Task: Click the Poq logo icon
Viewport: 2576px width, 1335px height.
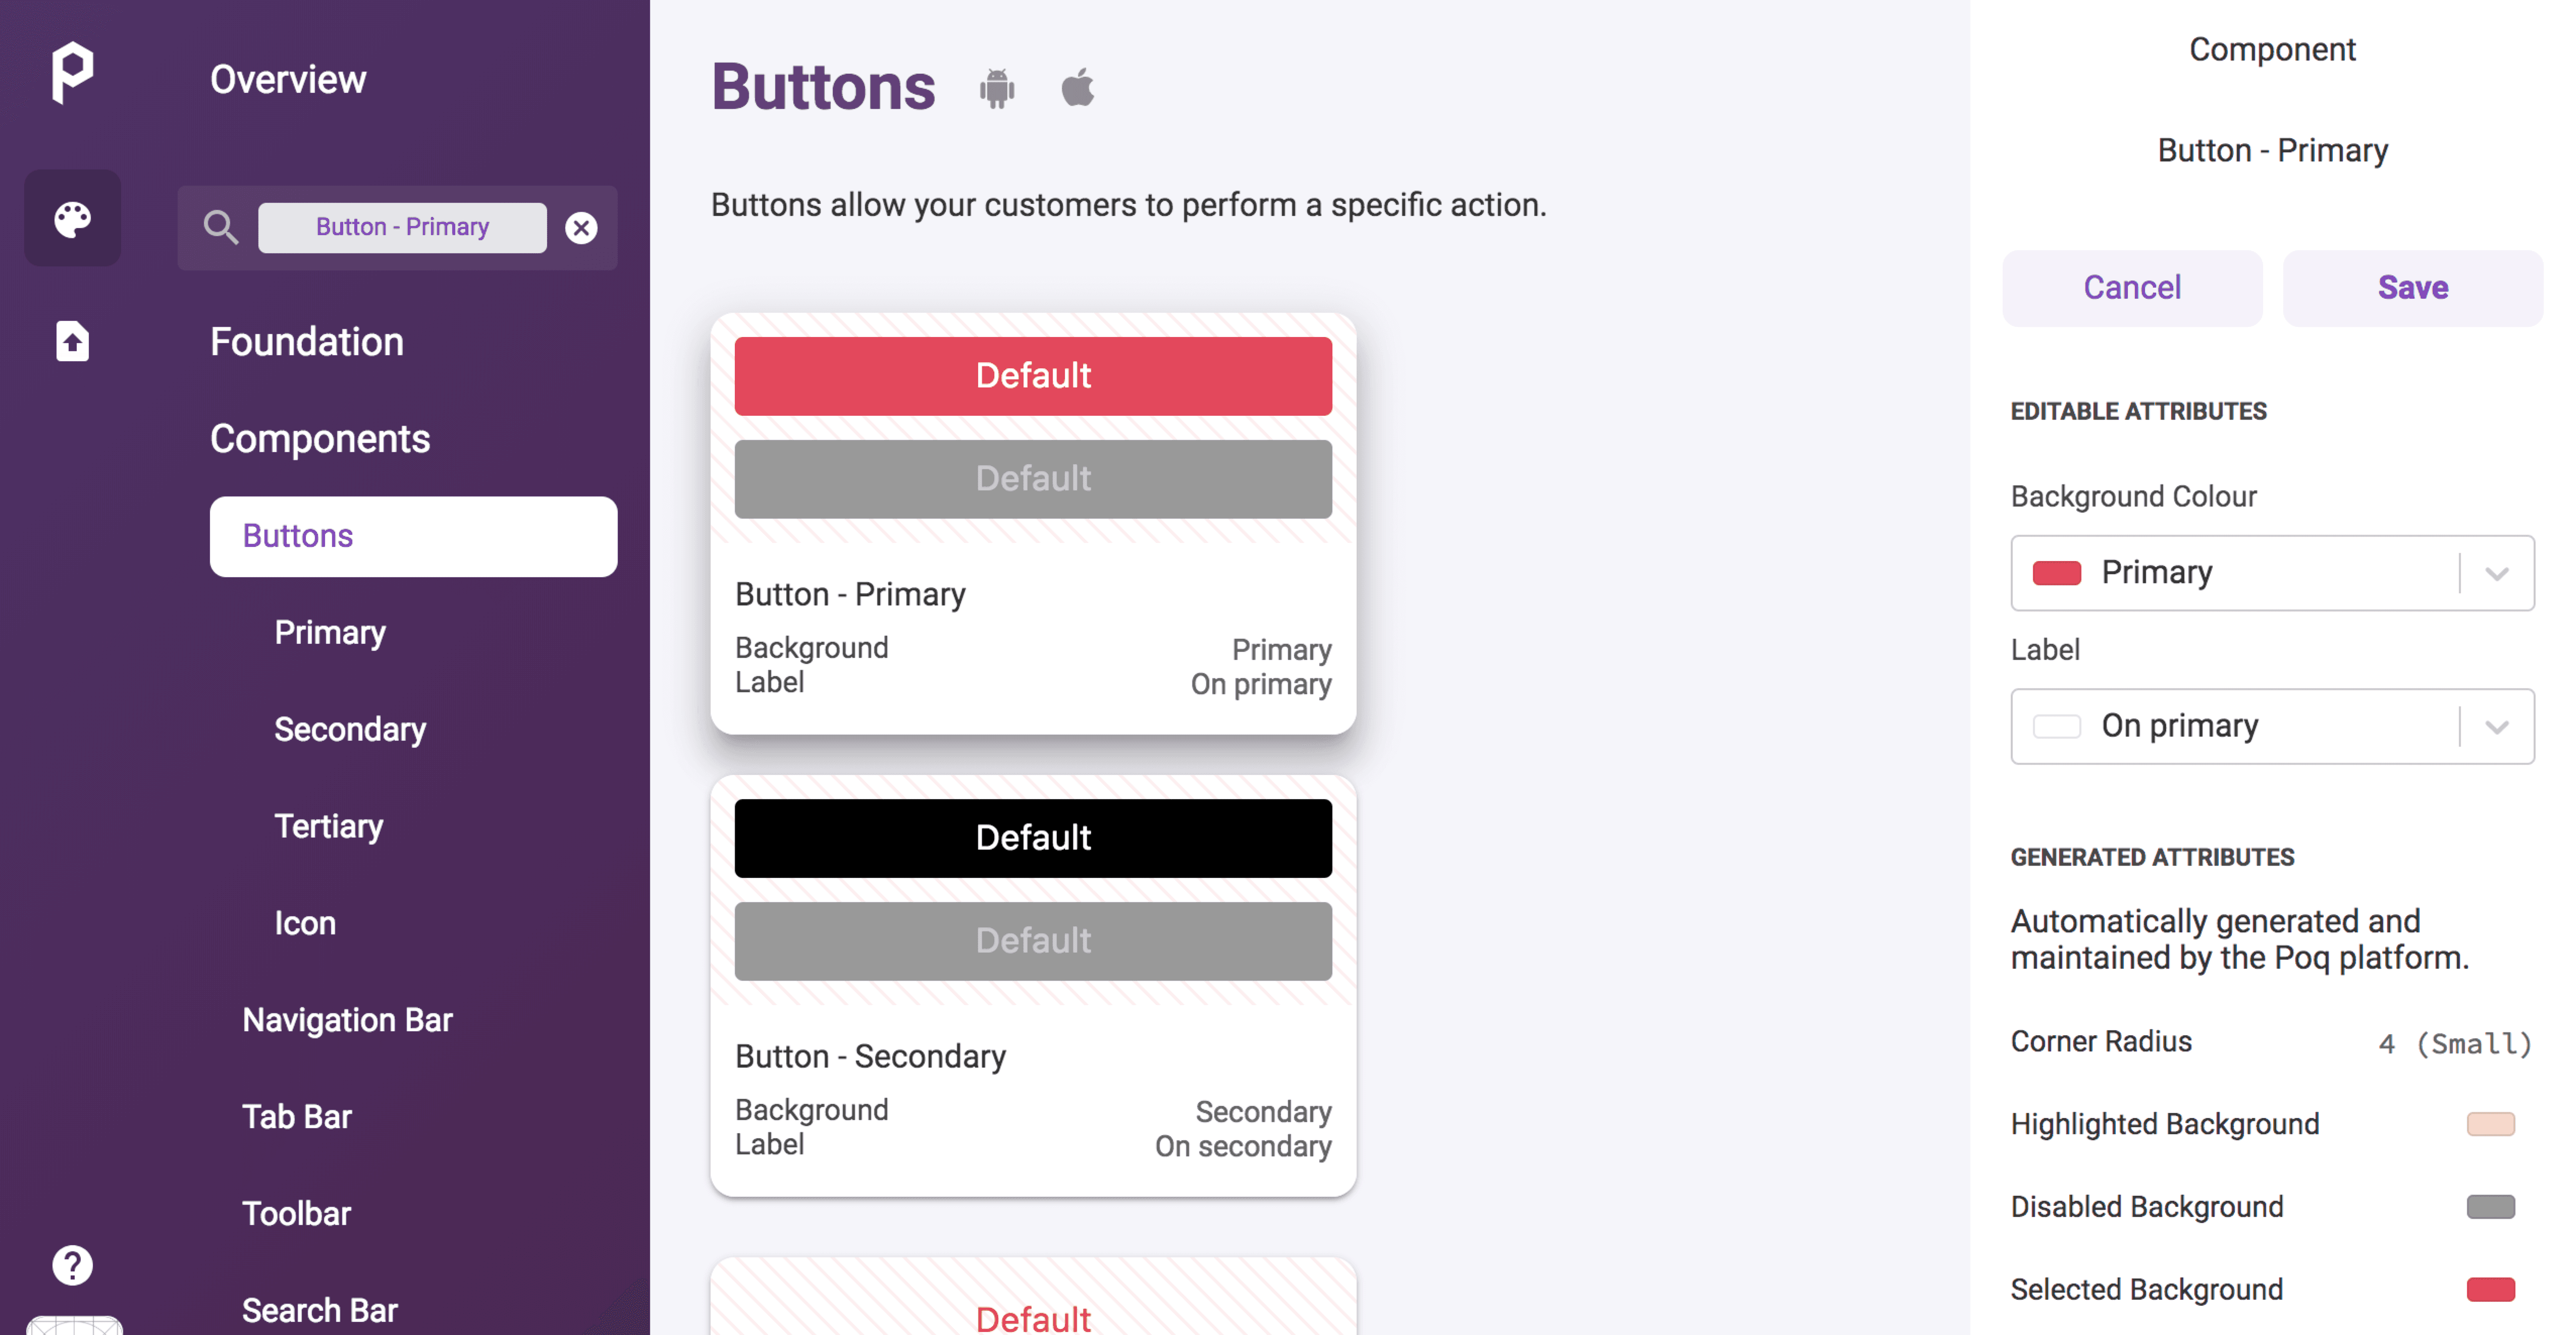Action: 72,72
